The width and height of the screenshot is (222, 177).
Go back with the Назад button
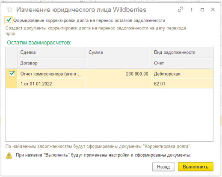click(x=163, y=166)
